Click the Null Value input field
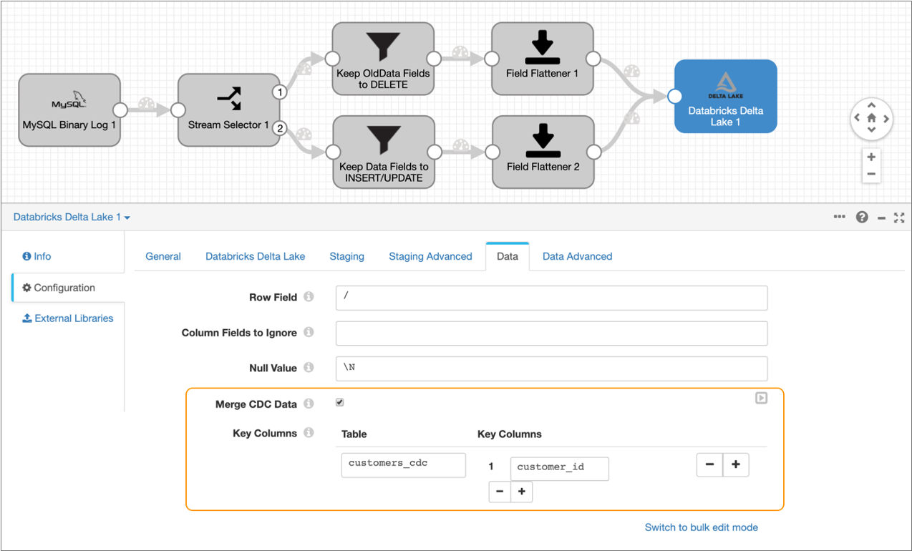The height and width of the screenshot is (551, 912). 551,369
